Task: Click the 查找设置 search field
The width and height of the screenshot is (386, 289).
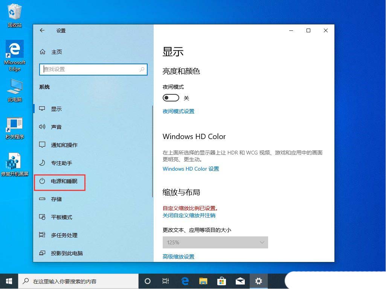Action: point(93,69)
